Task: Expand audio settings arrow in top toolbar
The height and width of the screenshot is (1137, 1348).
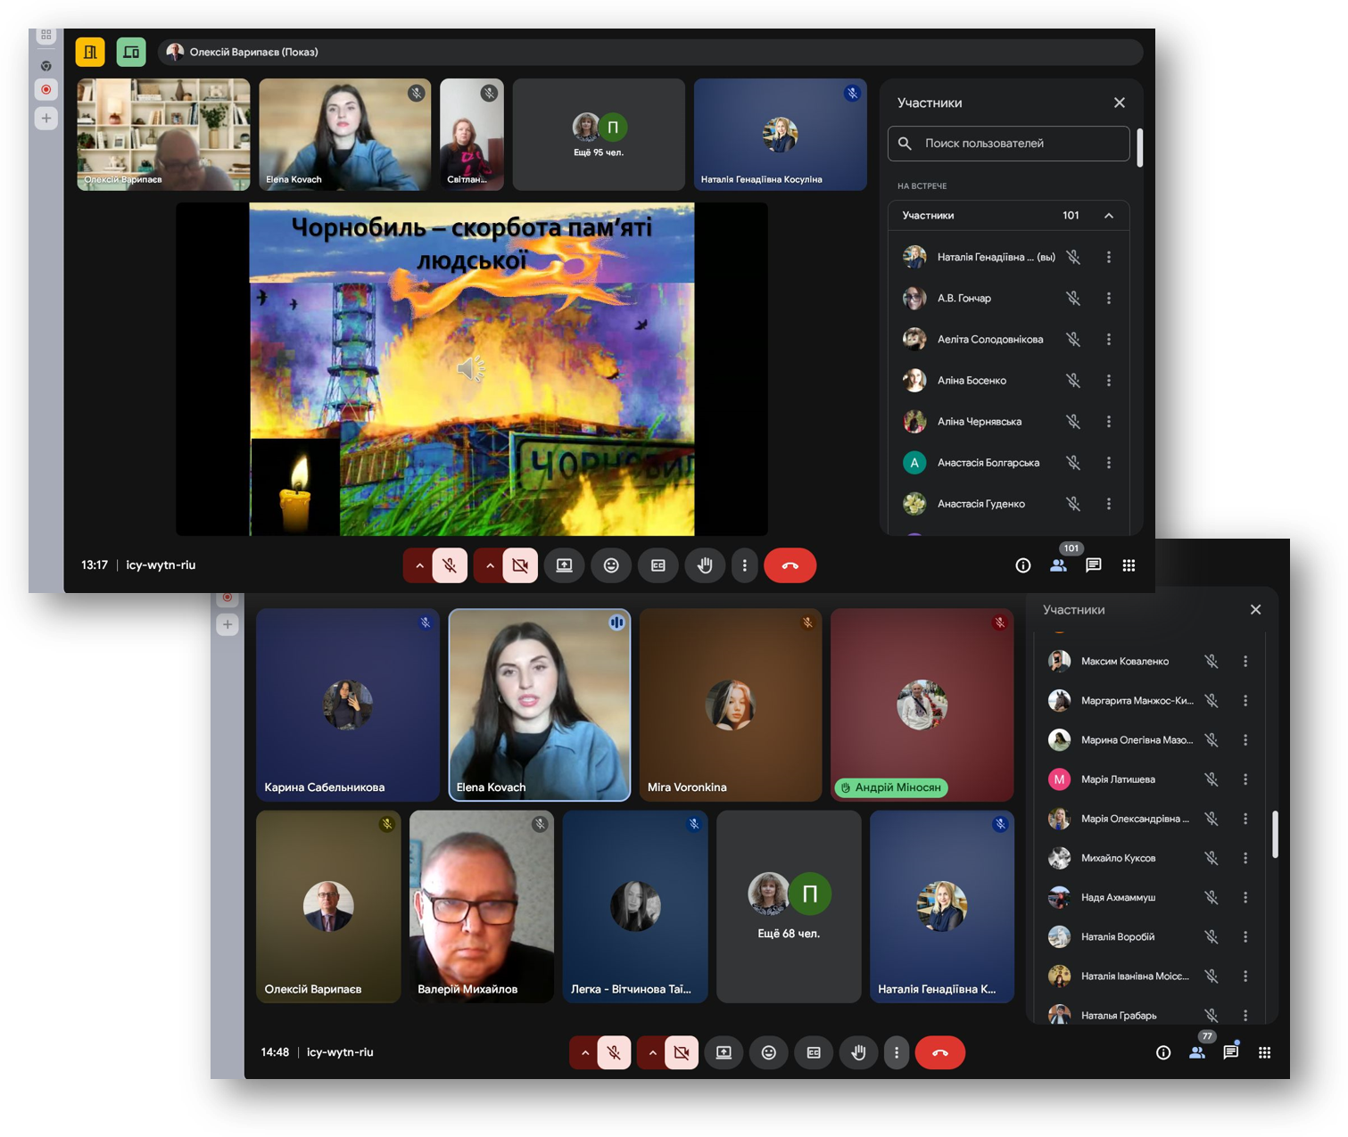Action: pyautogui.click(x=419, y=565)
